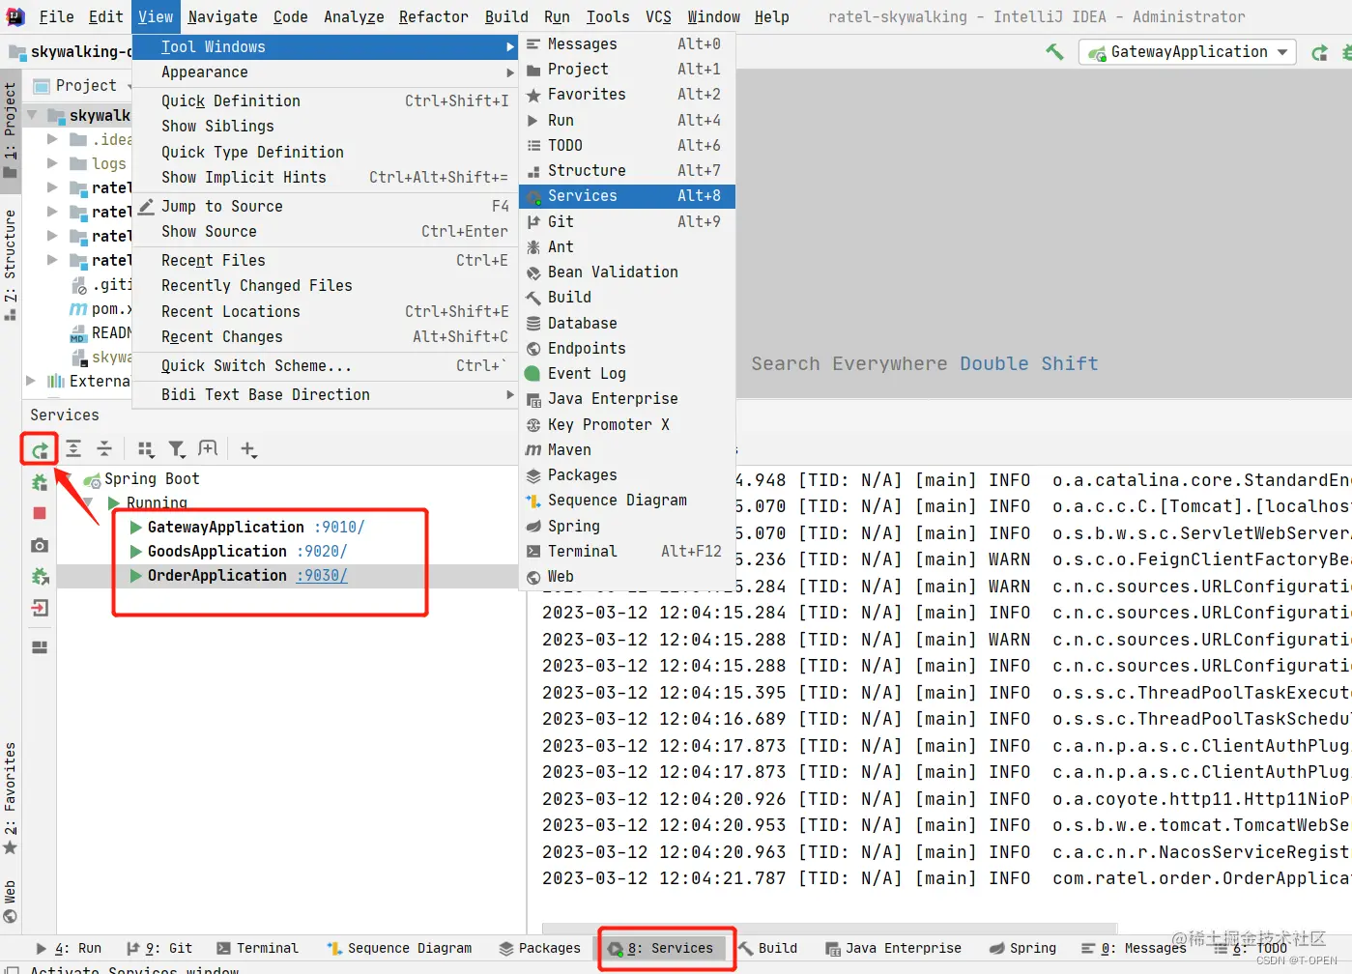This screenshot has height=974, width=1352.
Task: Open the Terminal bottom tab
Action: point(257,948)
